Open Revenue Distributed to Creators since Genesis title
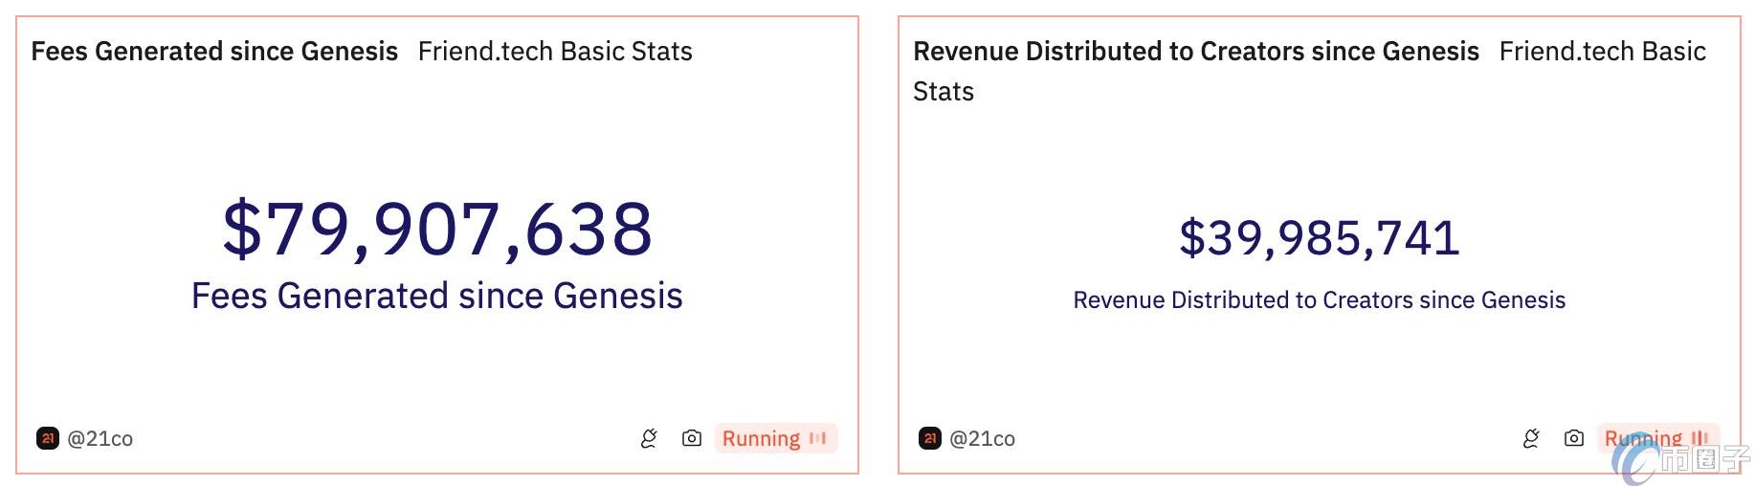 pos(1196,51)
